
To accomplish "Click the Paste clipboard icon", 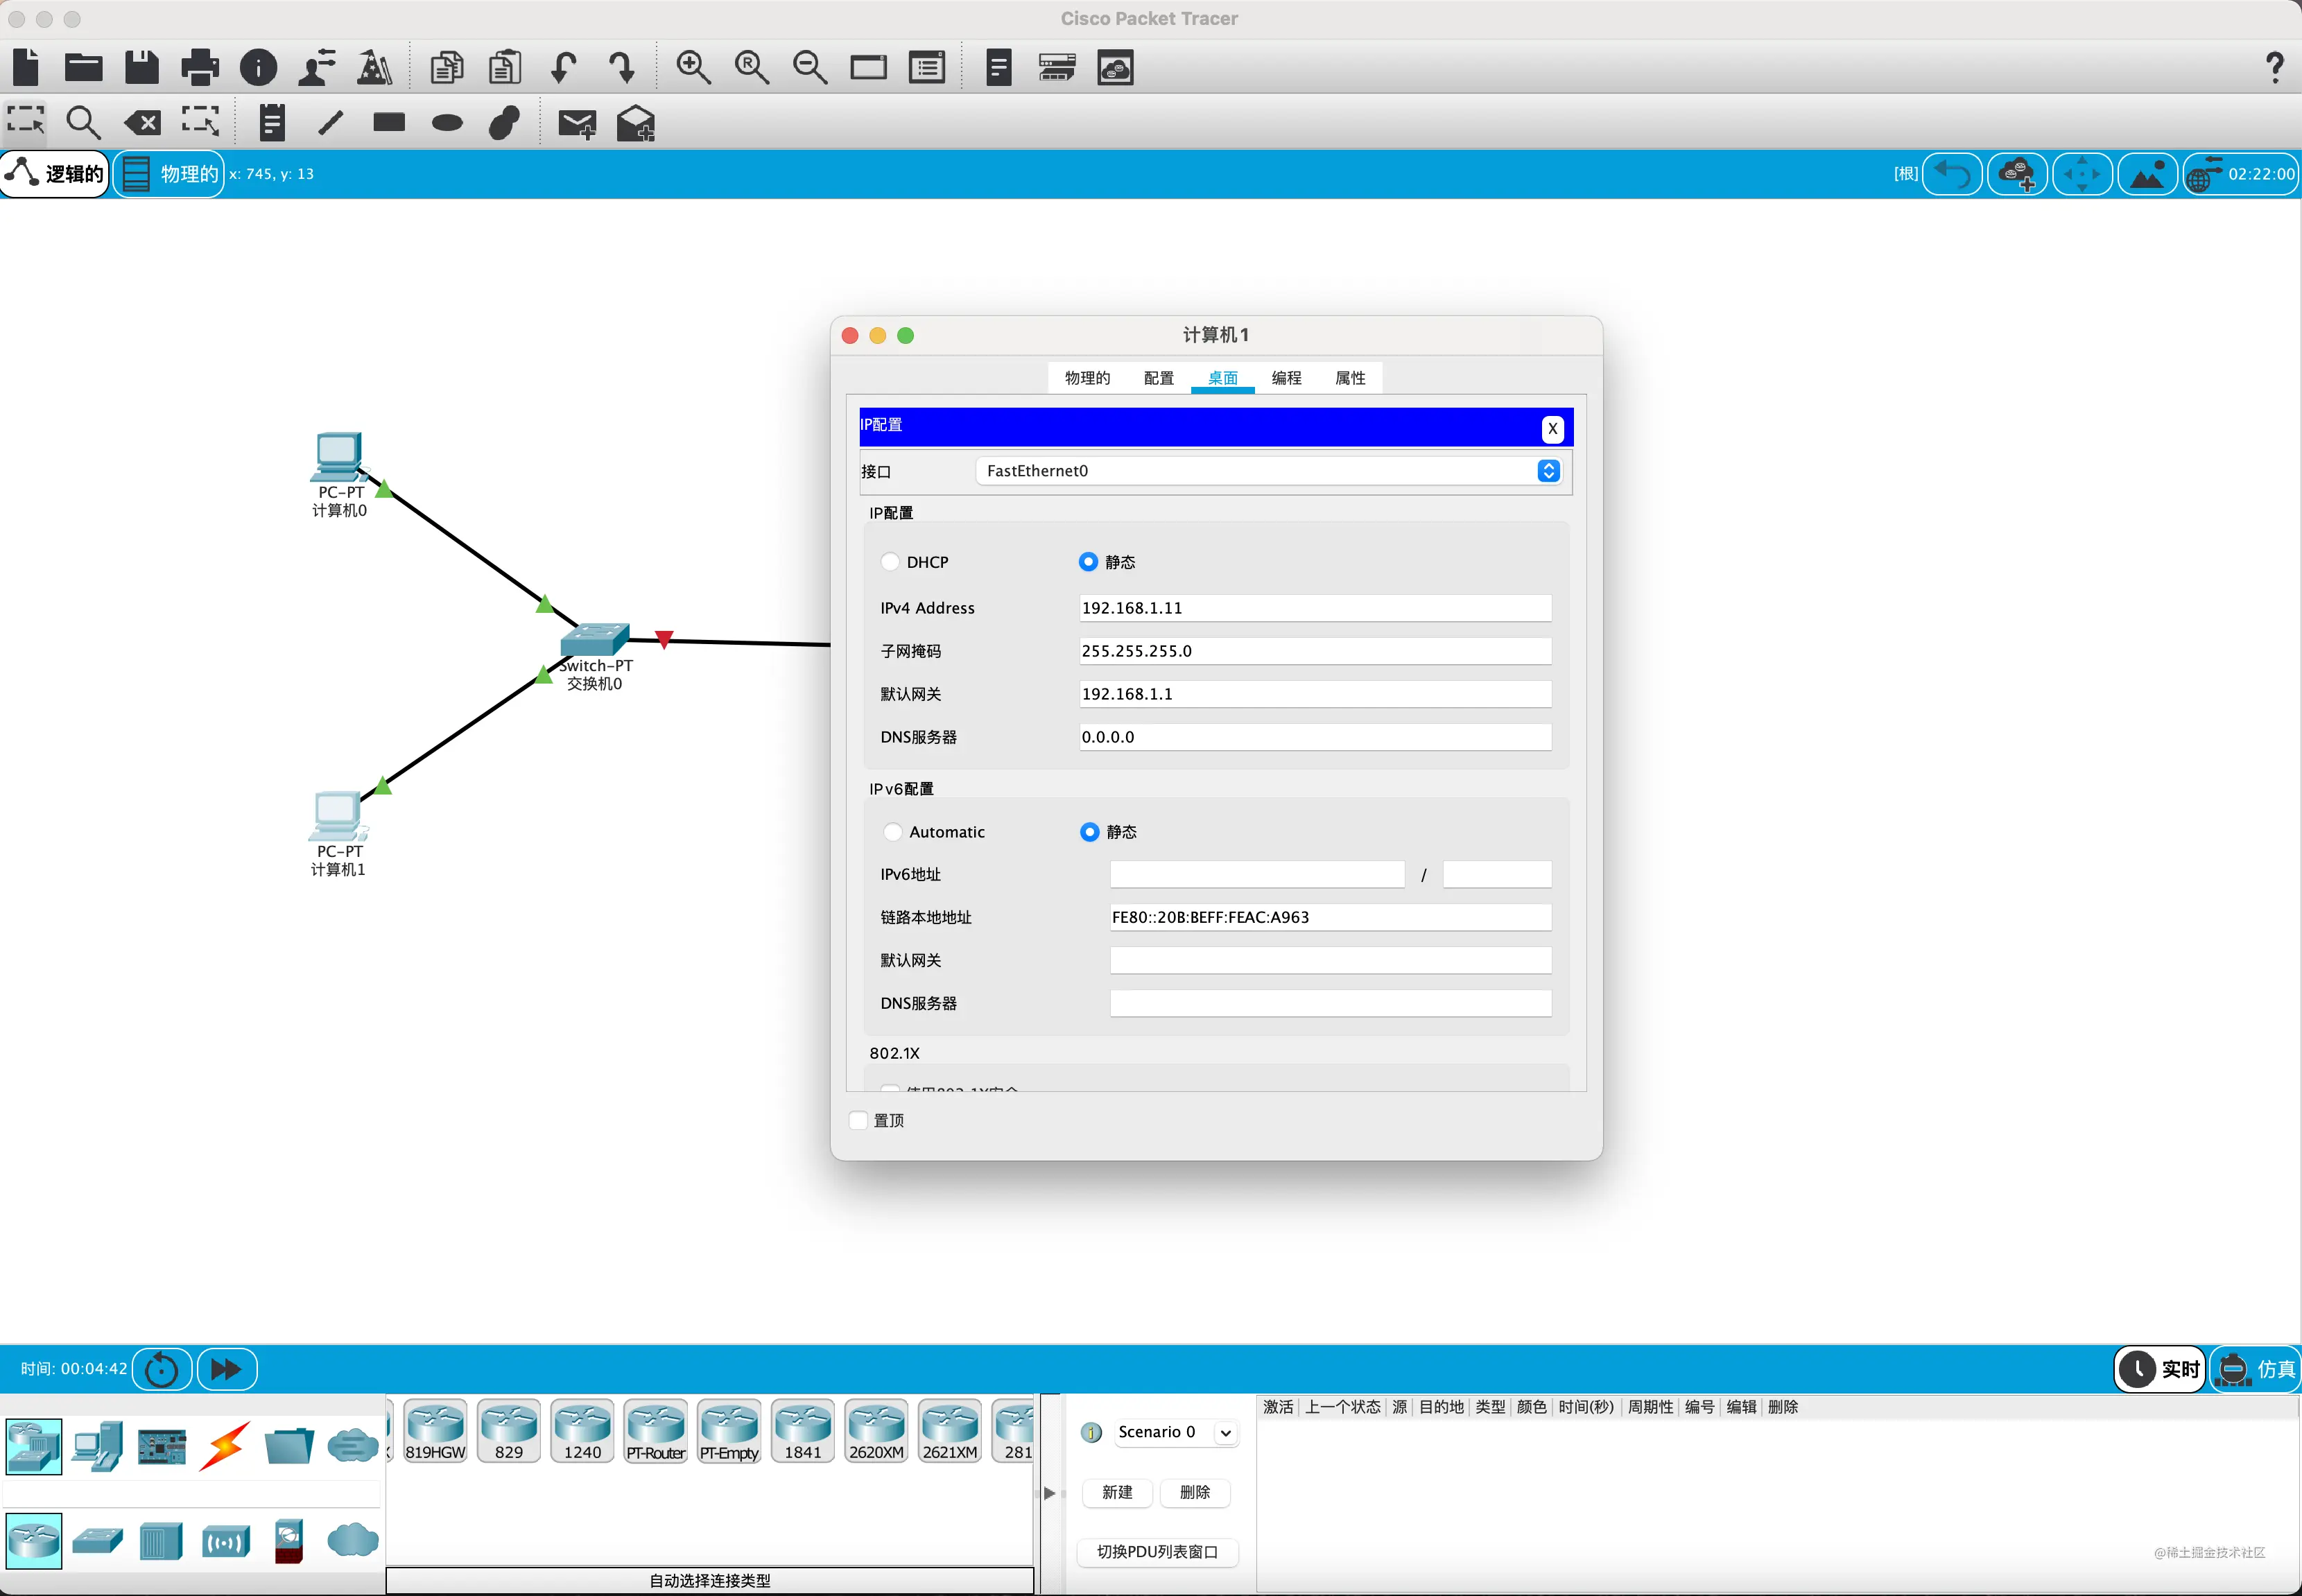I will 505,67.
